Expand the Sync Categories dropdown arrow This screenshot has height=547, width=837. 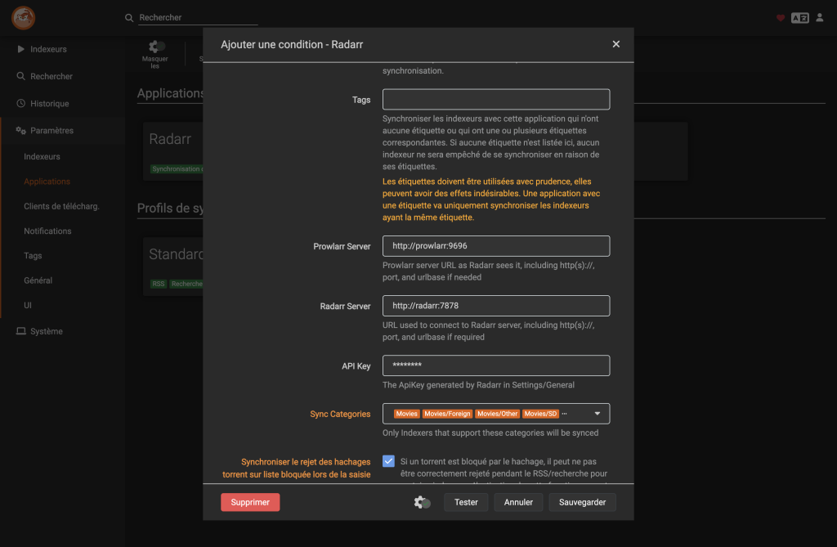(x=598, y=414)
